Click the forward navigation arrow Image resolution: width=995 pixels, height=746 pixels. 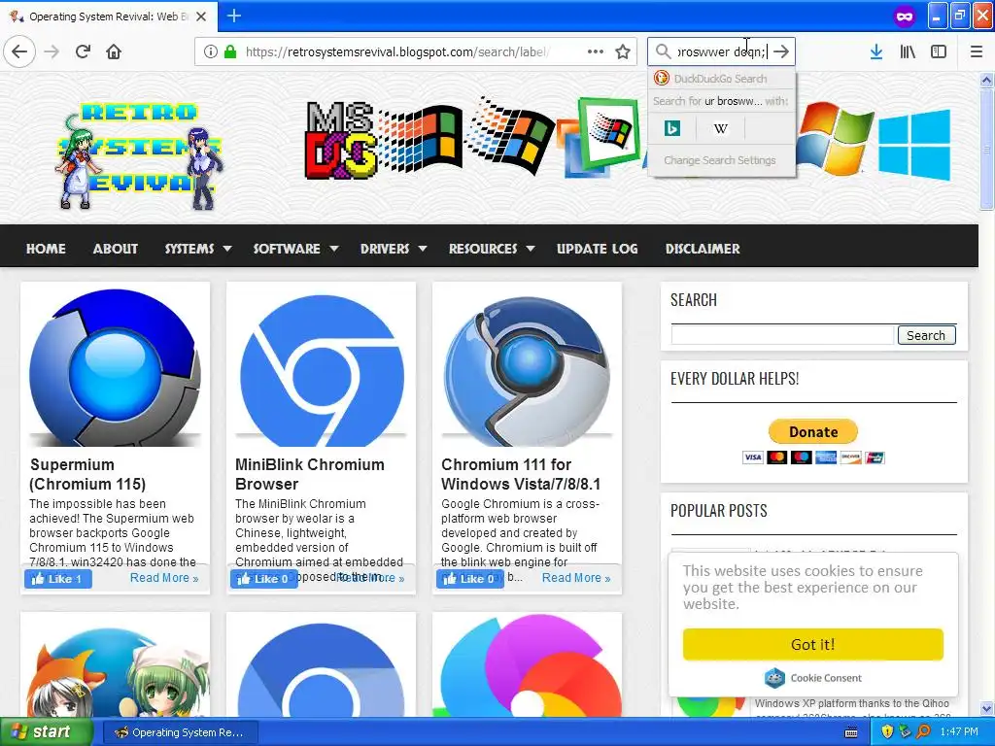pyautogui.click(x=51, y=51)
